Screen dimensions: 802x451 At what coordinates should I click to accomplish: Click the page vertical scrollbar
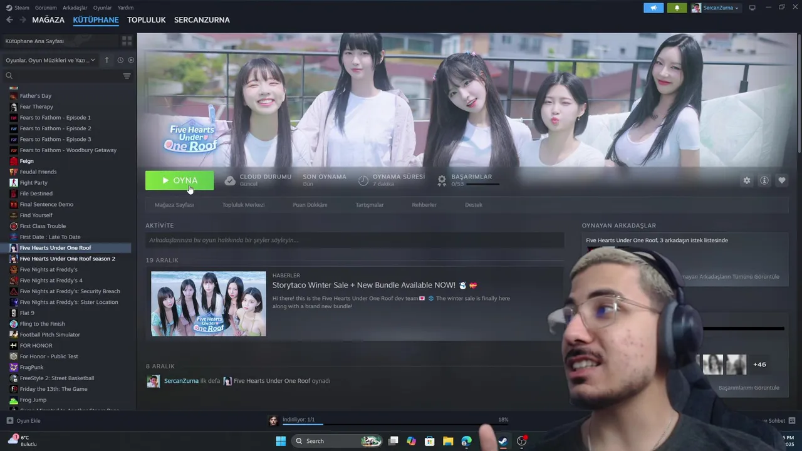(x=799, y=94)
